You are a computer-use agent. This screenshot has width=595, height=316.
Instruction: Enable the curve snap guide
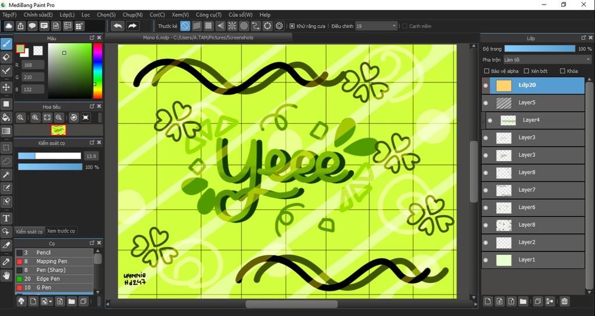[256, 26]
